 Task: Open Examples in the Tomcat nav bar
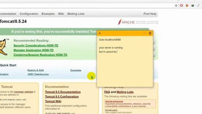48,14
